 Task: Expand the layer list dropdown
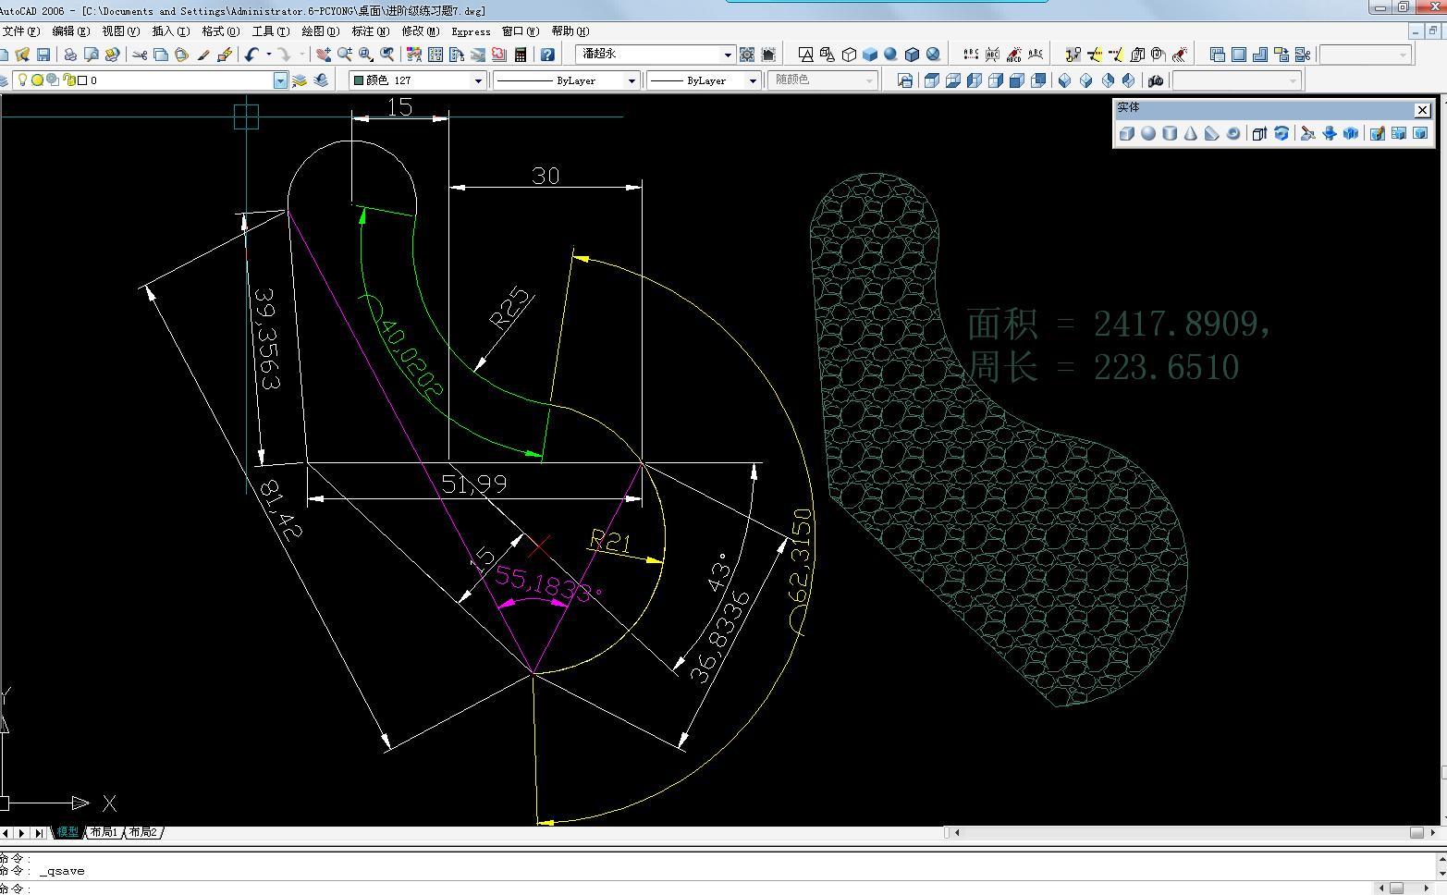280,81
